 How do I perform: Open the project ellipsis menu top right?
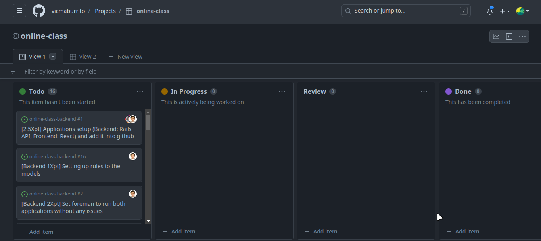522,36
